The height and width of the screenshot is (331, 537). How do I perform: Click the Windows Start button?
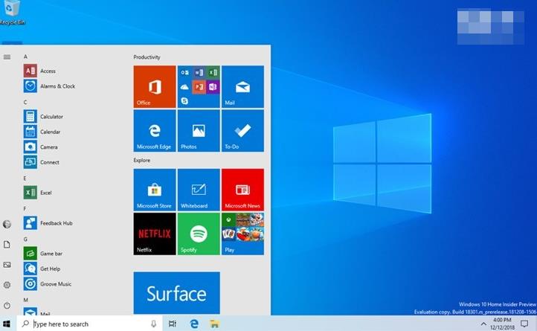pyautogui.click(x=7, y=324)
